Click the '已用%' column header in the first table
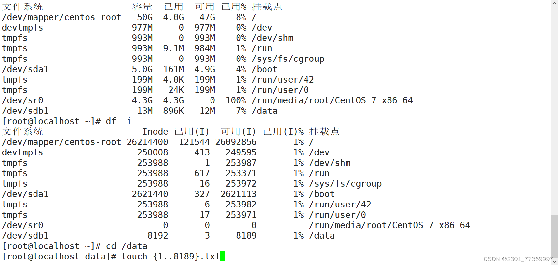 (234, 7)
